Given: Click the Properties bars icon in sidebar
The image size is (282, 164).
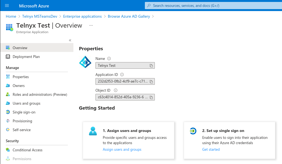Looking at the screenshot, I should coord(8,77).
